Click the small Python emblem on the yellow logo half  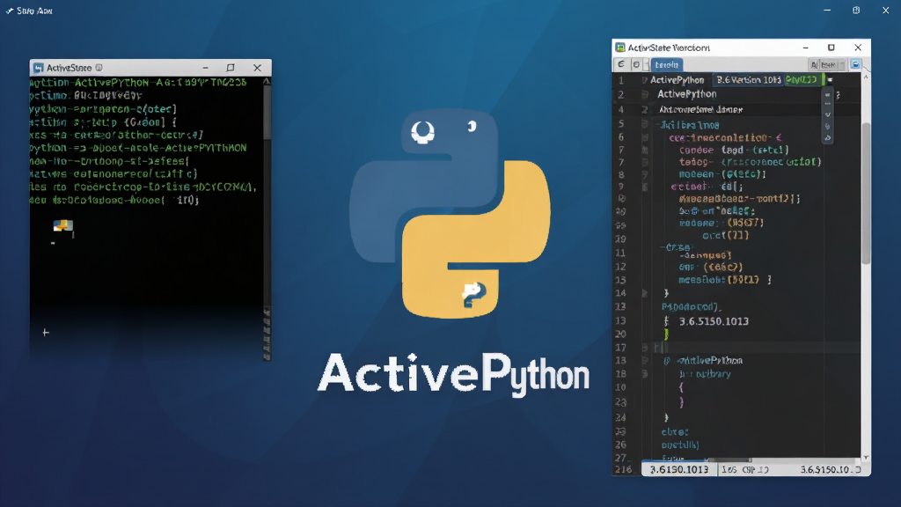(x=473, y=294)
